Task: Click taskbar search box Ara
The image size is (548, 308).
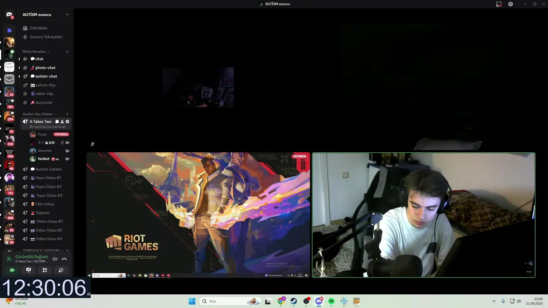Action: [x=231, y=301]
